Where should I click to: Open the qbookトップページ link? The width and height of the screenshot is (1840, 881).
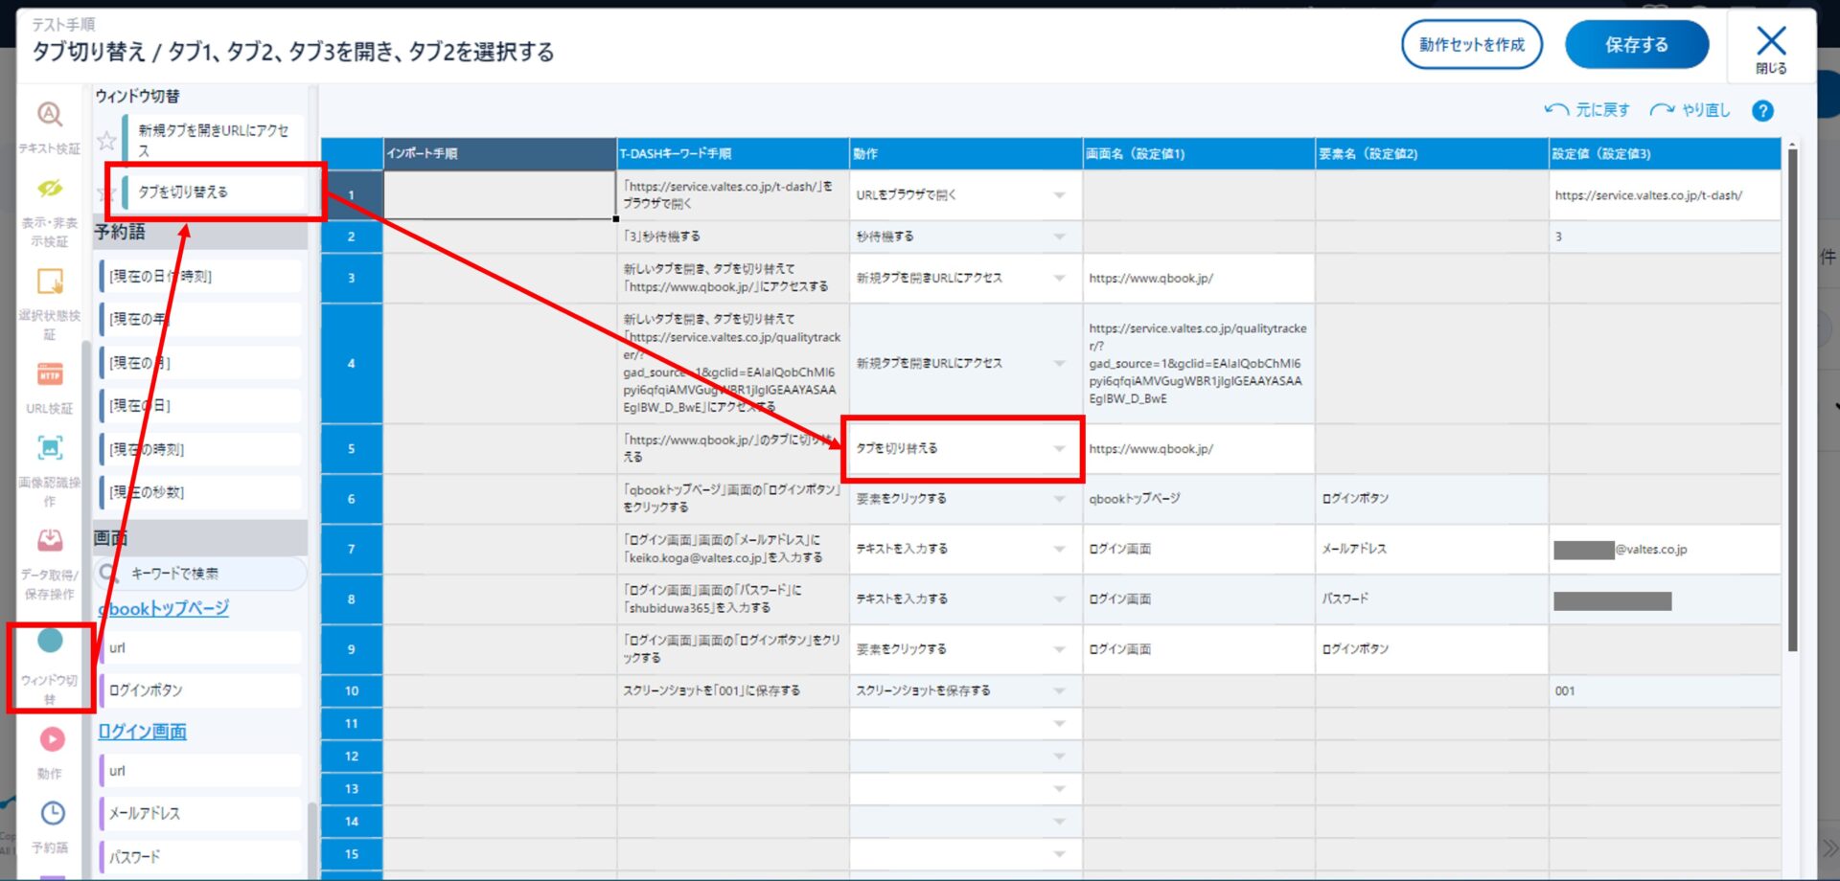pos(165,609)
